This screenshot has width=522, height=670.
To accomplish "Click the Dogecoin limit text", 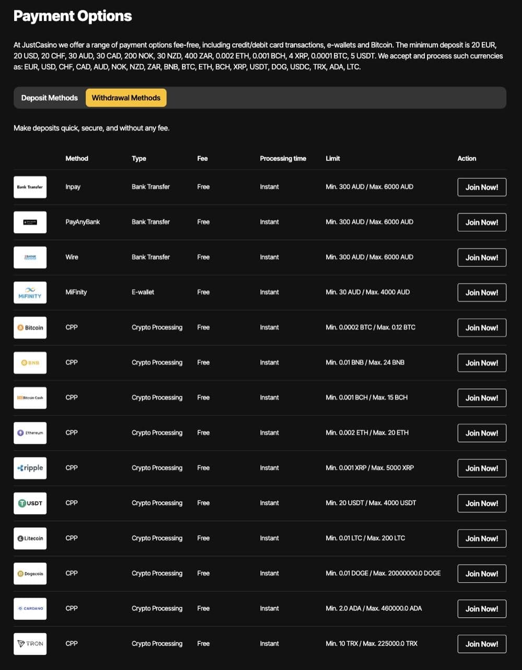I will (x=383, y=573).
